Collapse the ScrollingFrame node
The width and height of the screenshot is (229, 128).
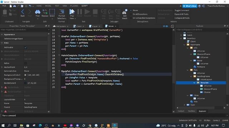point(191,76)
